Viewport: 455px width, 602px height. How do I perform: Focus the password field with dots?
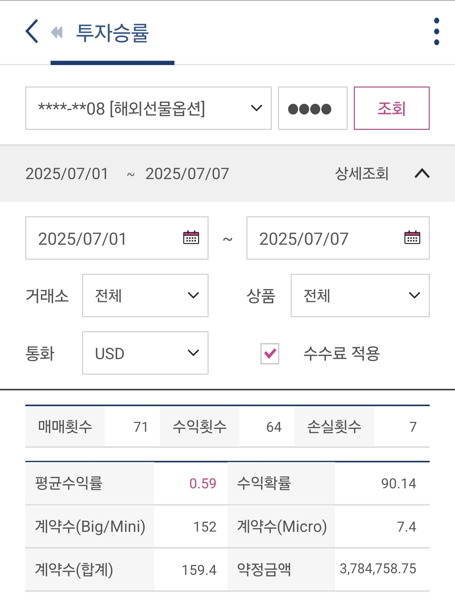point(313,108)
